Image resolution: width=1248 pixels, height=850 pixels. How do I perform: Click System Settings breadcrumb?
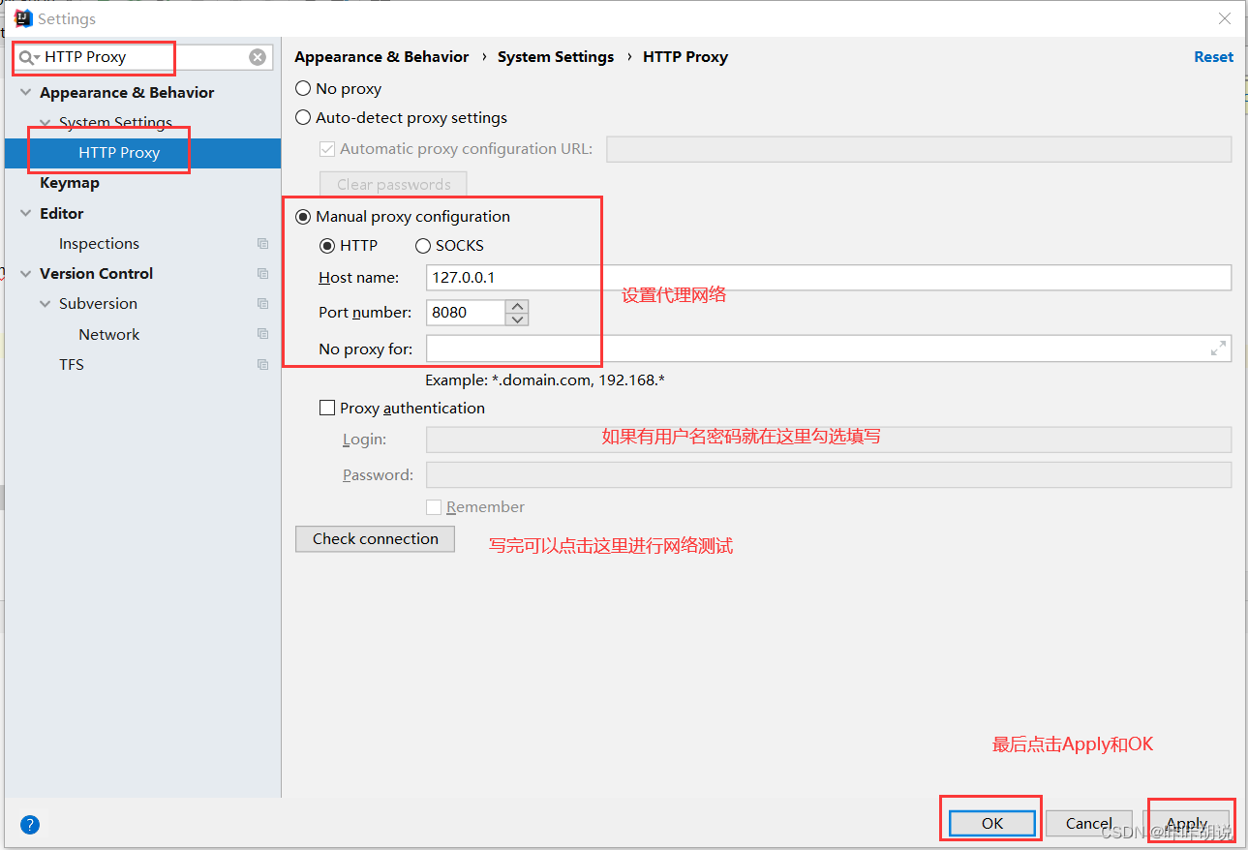pos(556,57)
